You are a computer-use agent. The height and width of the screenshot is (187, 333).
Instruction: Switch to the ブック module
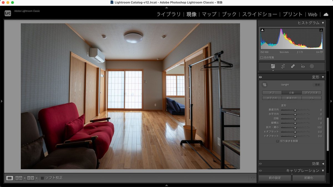point(229,14)
